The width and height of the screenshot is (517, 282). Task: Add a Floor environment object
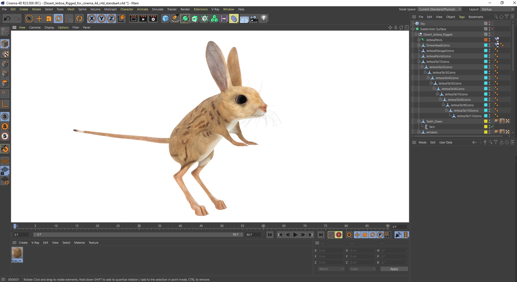tap(244, 18)
